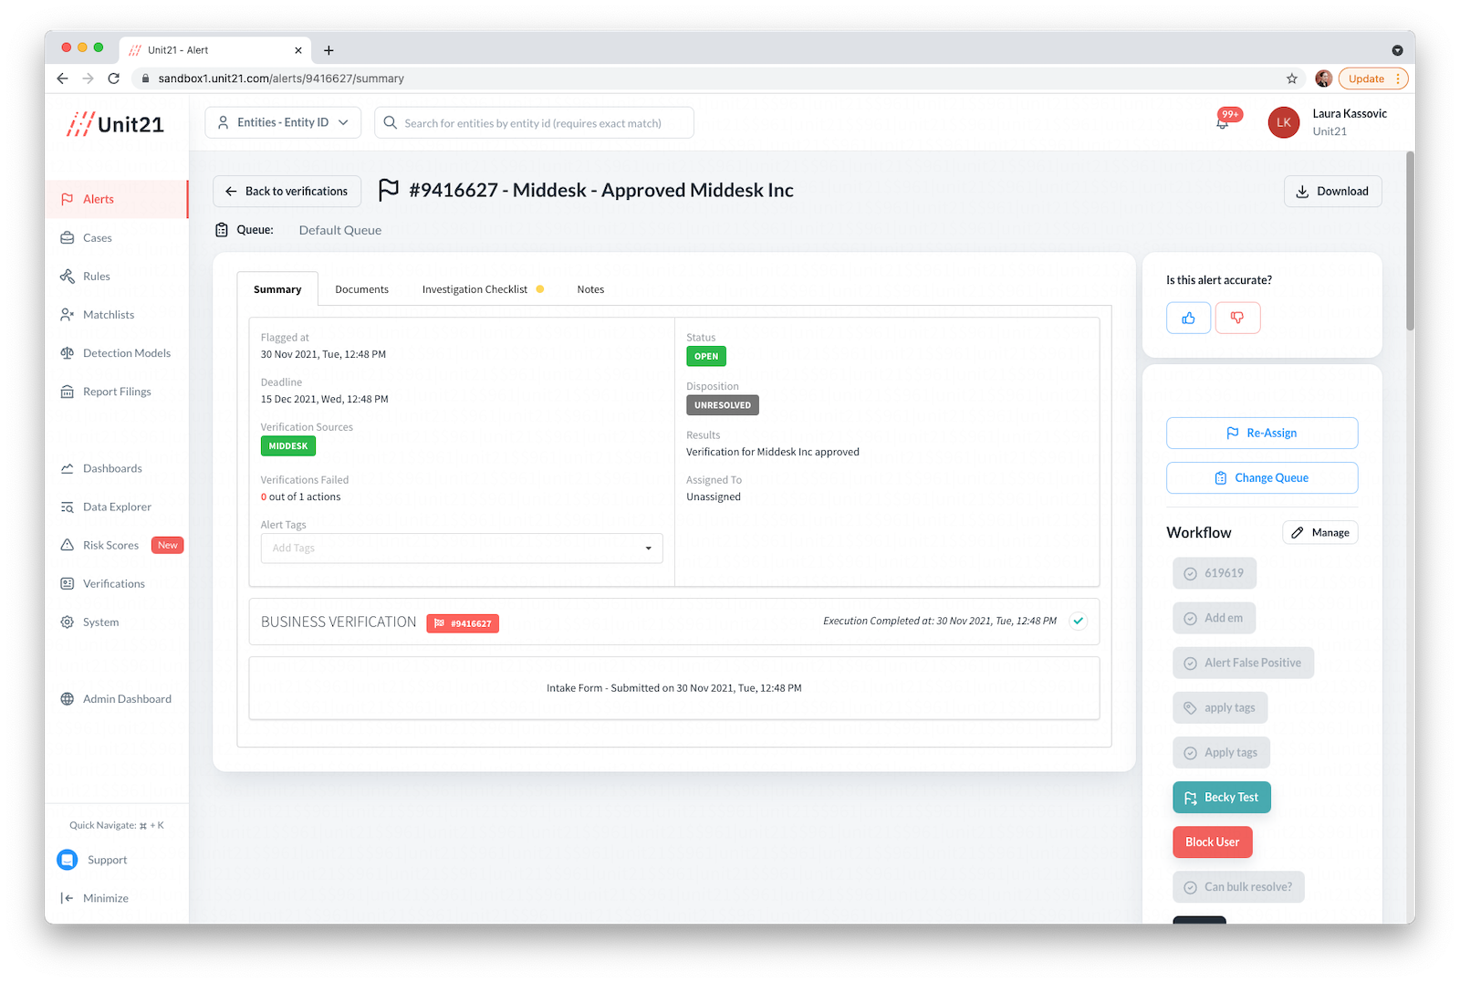Viewport: 1460px width, 983px height.
Task: Open notifications bell with 99+ badge
Action: [1223, 121]
